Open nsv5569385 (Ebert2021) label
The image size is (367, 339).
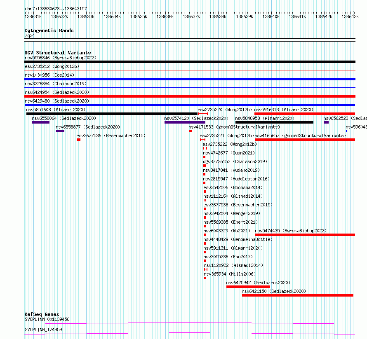click(231, 222)
